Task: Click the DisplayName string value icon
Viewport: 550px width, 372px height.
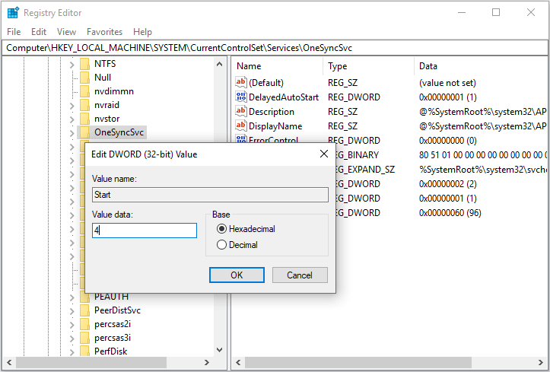Action: pyautogui.click(x=242, y=126)
